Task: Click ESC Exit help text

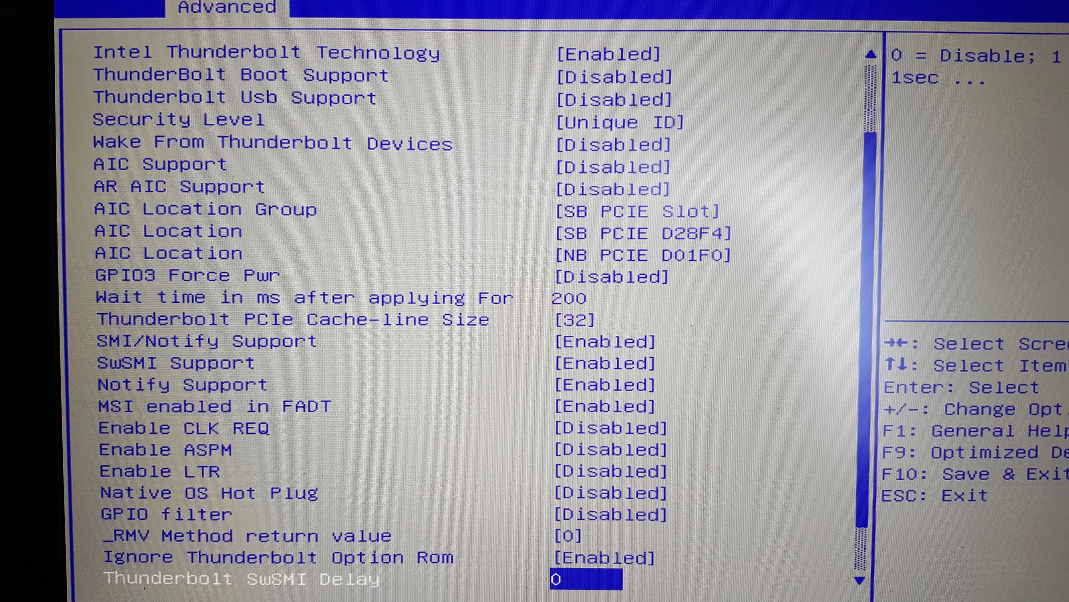Action: pos(934,496)
